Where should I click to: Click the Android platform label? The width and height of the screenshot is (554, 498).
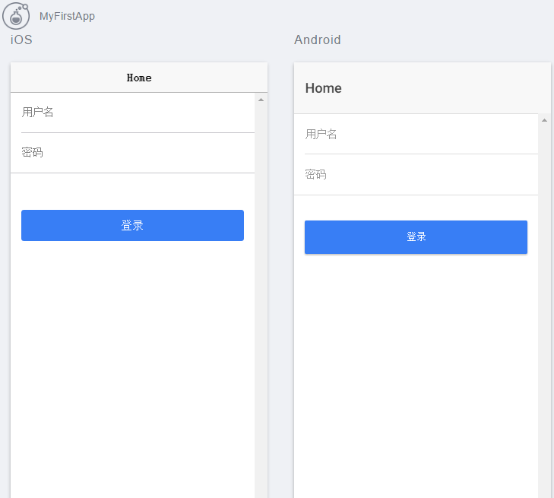pyautogui.click(x=318, y=40)
